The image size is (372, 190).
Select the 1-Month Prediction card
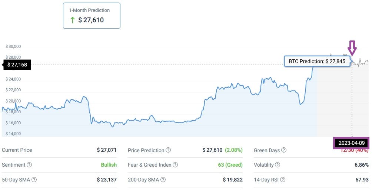click(92, 16)
